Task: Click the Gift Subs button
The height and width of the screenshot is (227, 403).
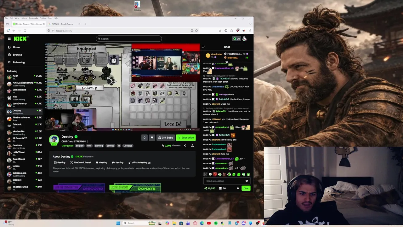Action: coord(166,137)
